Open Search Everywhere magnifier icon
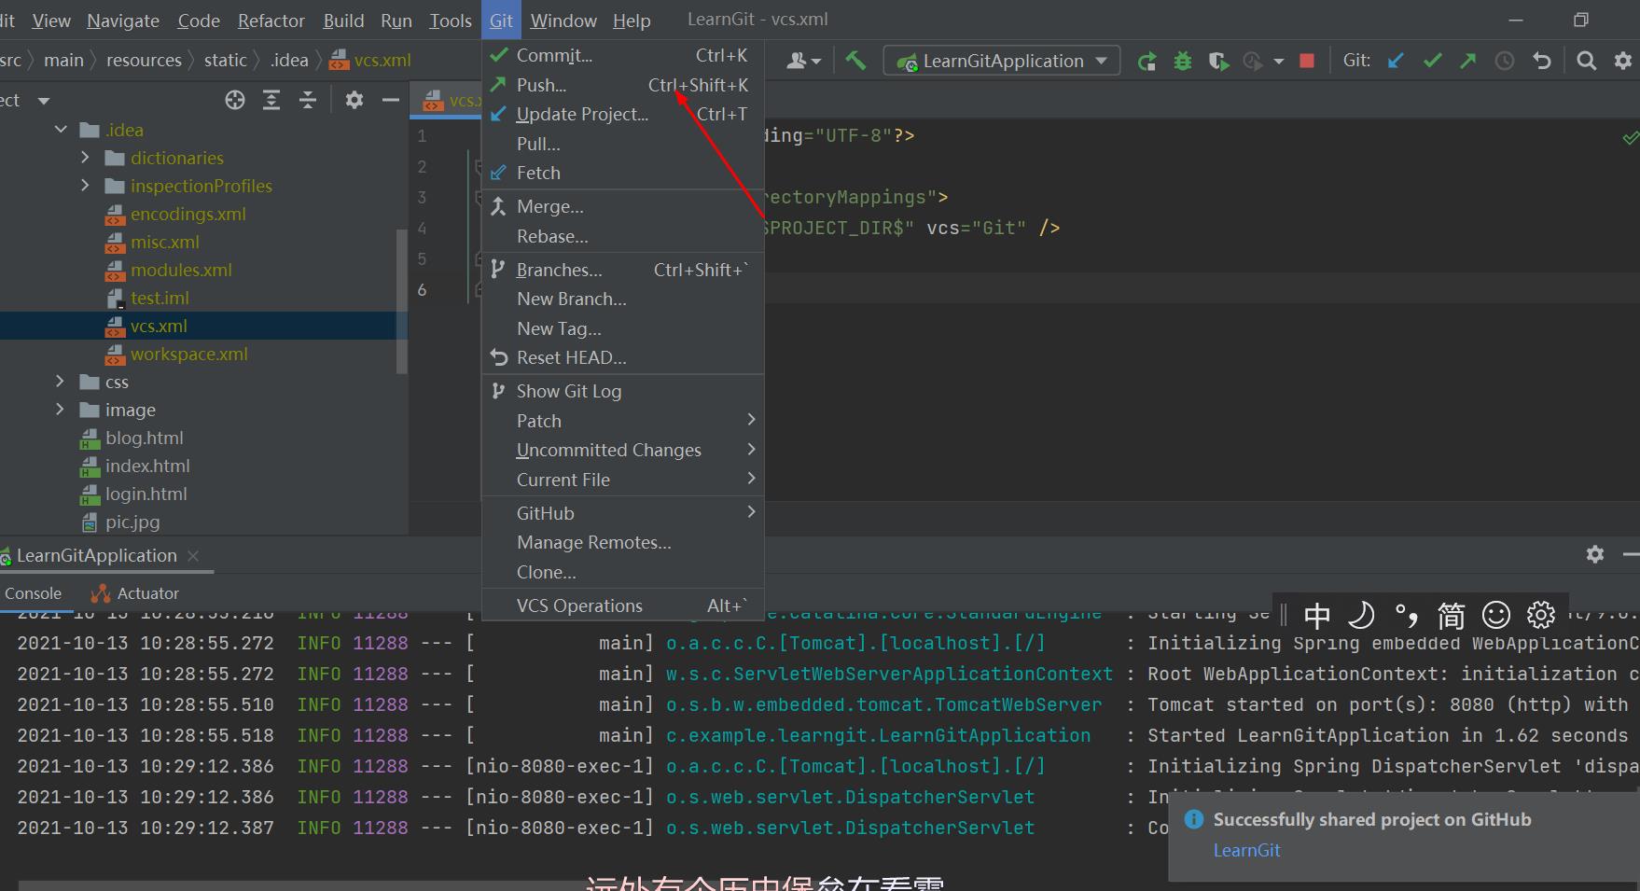This screenshot has height=891, width=1640. pos(1586,61)
